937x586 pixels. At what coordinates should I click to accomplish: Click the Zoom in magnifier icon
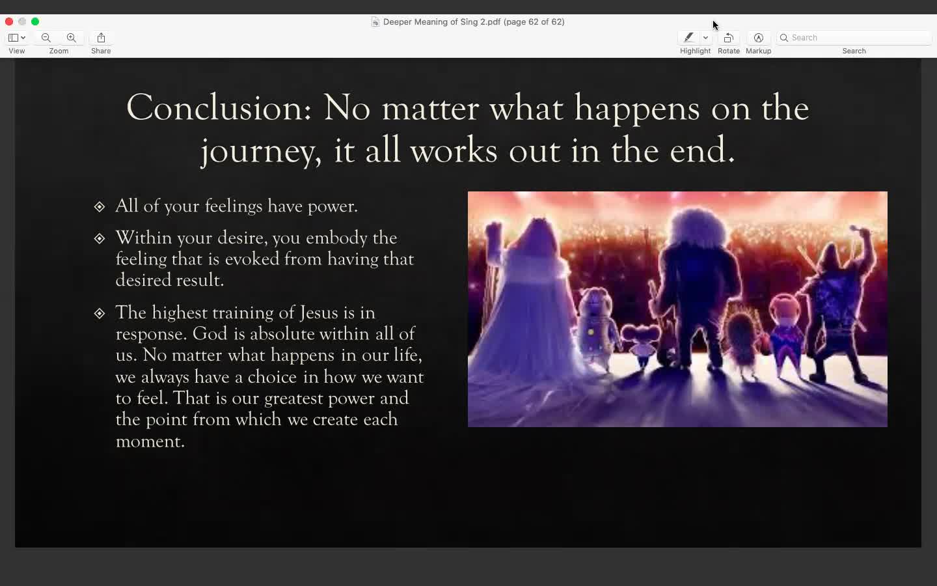pyautogui.click(x=72, y=38)
